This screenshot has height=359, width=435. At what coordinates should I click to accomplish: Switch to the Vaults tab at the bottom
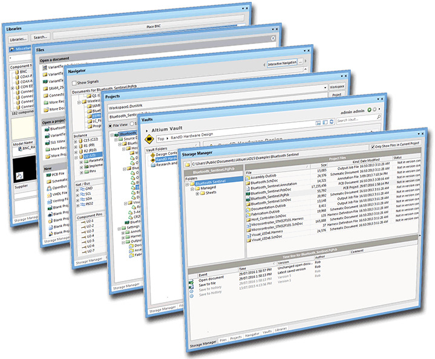point(267,332)
